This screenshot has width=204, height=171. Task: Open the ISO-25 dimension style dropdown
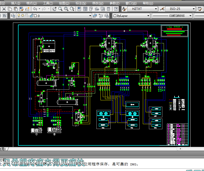click(194, 9)
